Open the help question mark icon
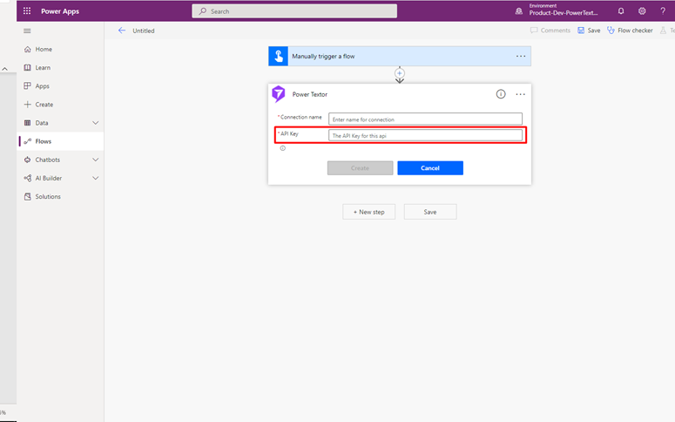This screenshot has height=422, width=675. [x=663, y=11]
